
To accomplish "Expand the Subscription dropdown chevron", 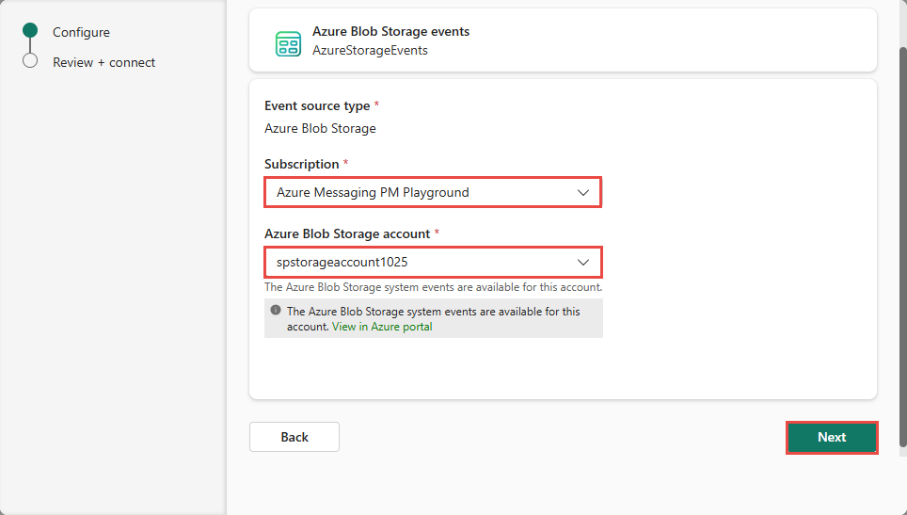I will coord(582,193).
